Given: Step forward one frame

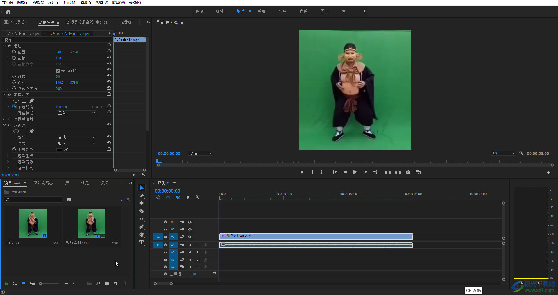Looking at the screenshot, I should point(365,172).
